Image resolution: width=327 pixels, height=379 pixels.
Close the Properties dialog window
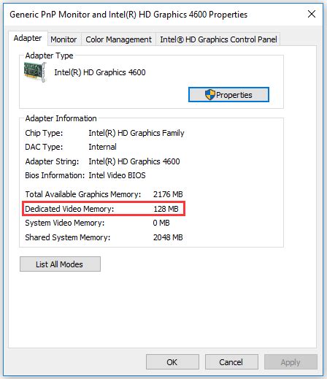[312, 14]
